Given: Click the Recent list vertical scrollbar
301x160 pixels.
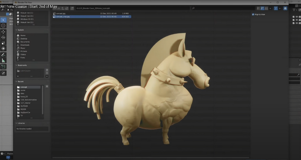Looking at the screenshot, I should coord(43,100).
